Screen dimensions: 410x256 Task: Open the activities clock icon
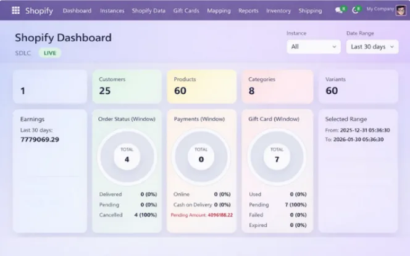pyautogui.click(x=355, y=10)
